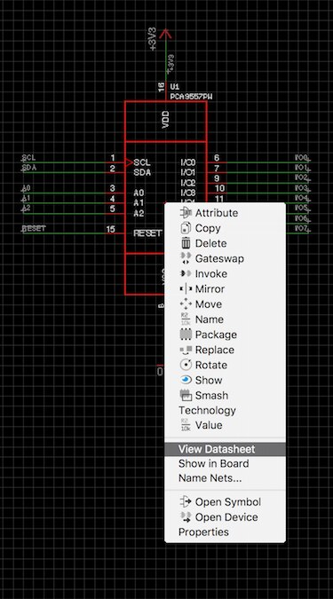
Task: Select View Datasheet menu entry
Action: tap(225, 449)
